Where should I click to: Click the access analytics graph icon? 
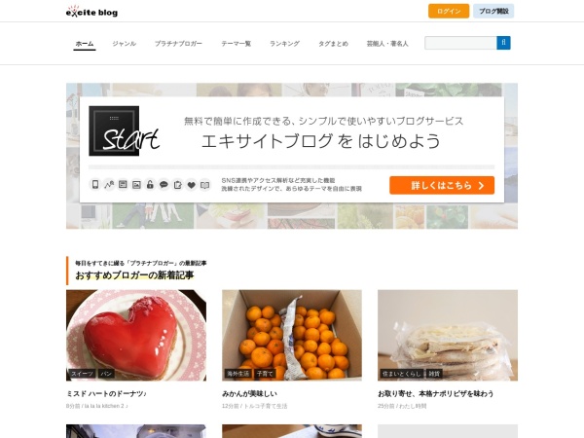(109, 184)
